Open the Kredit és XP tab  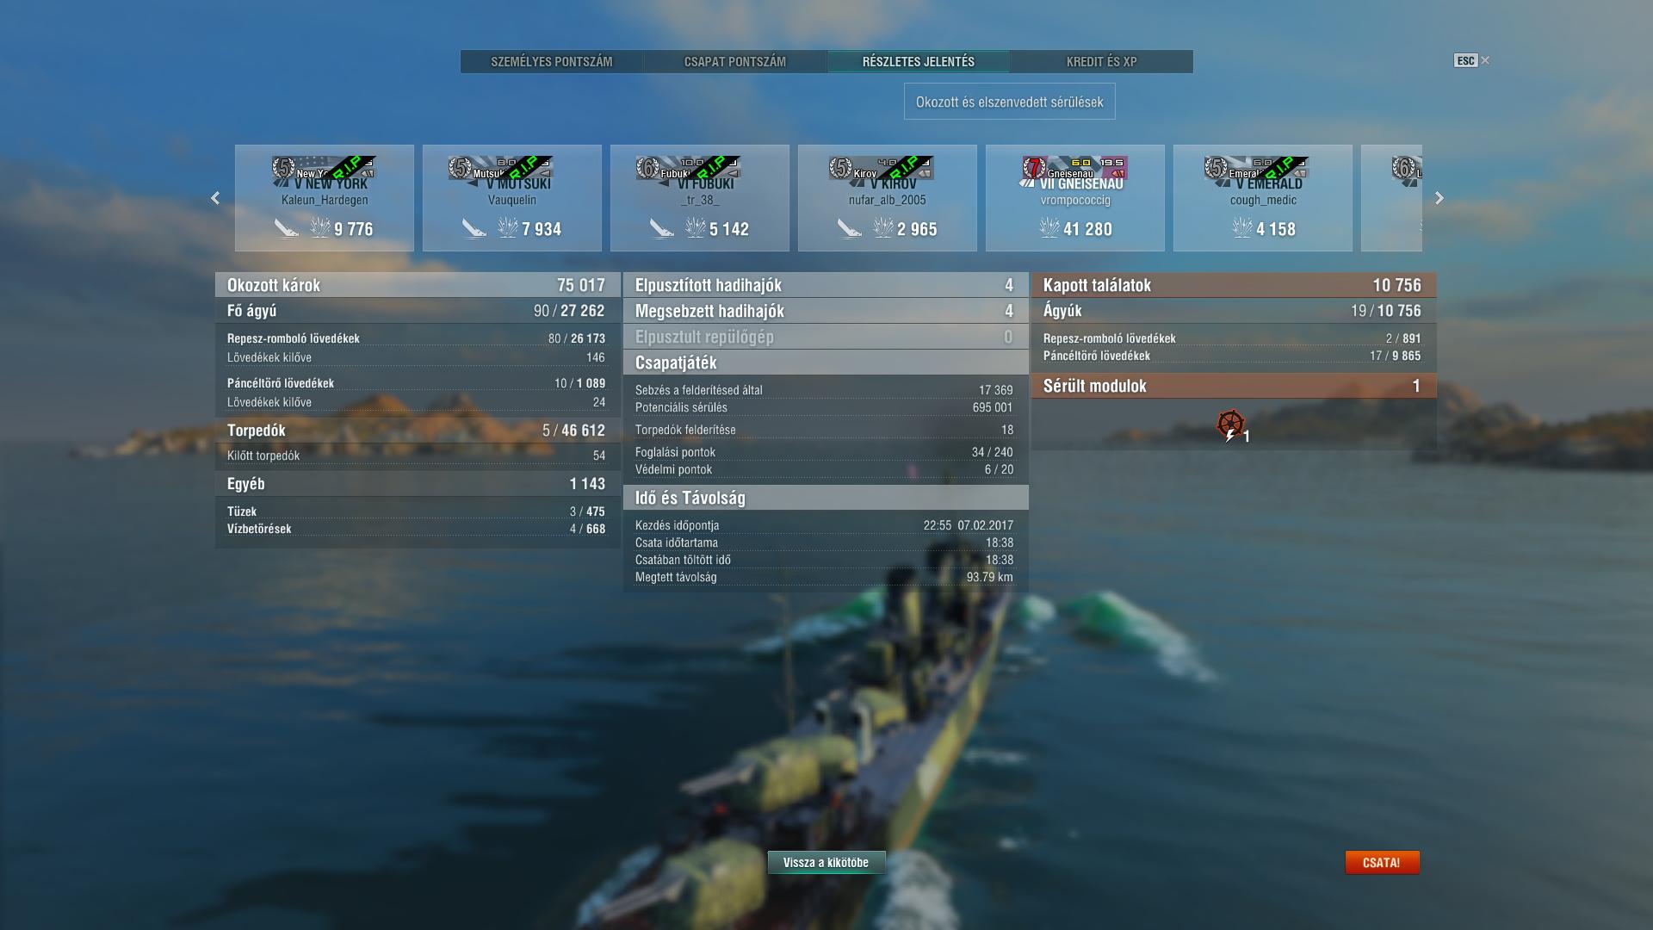pos(1101,62)
